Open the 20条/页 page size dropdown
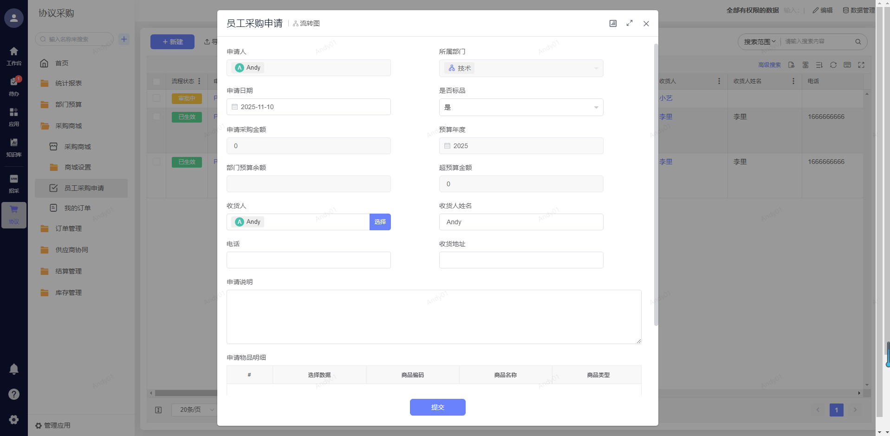This screenshot has height=436, width=890. point(195,410)
